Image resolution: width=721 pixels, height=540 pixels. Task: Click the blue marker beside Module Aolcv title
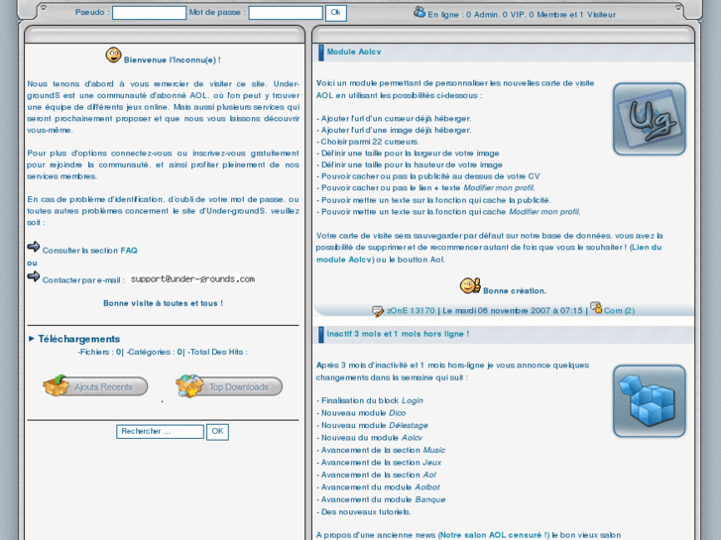321,53
